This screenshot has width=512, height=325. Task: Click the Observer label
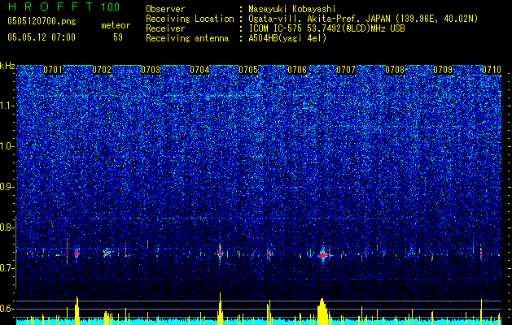click(165, 10)
